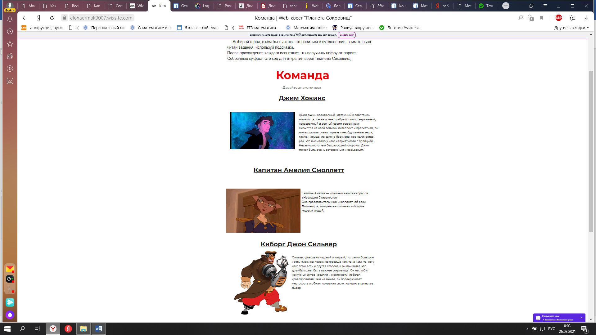Click the ABP adblock extension icon
This screenshot has width=596, height=335.
(x=559, y=18)
